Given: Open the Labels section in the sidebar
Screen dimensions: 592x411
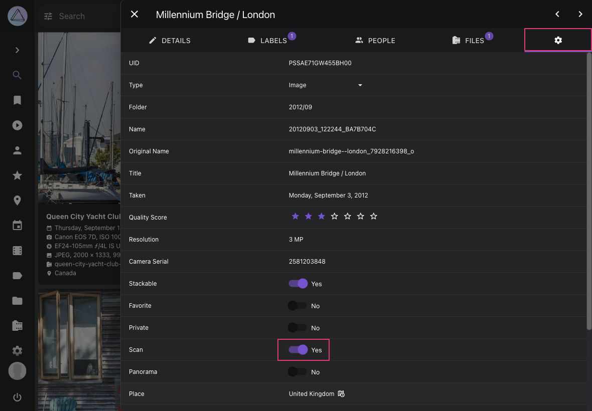Looking at the screenshot, I should [x=17, y=275].
